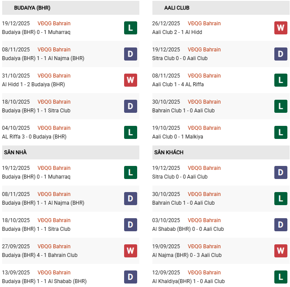Open the VĐQG Bahrain link dated 26/12/2025
290x287 pixels.
(x=204, y=24)
